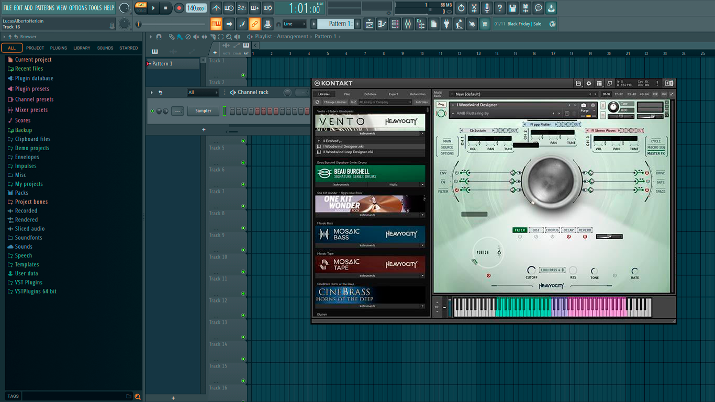Open the playlist view icon

370,24
